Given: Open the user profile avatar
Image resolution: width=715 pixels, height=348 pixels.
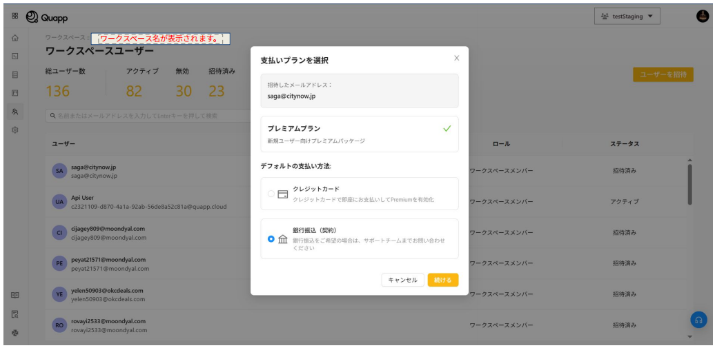Looking at the screenshot, I should pos(703,17).
